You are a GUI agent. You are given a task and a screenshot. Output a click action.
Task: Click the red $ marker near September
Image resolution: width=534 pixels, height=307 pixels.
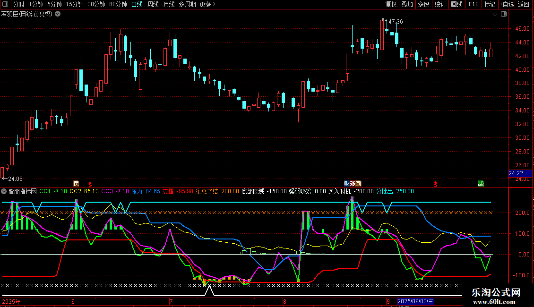[x=436, y=184]
